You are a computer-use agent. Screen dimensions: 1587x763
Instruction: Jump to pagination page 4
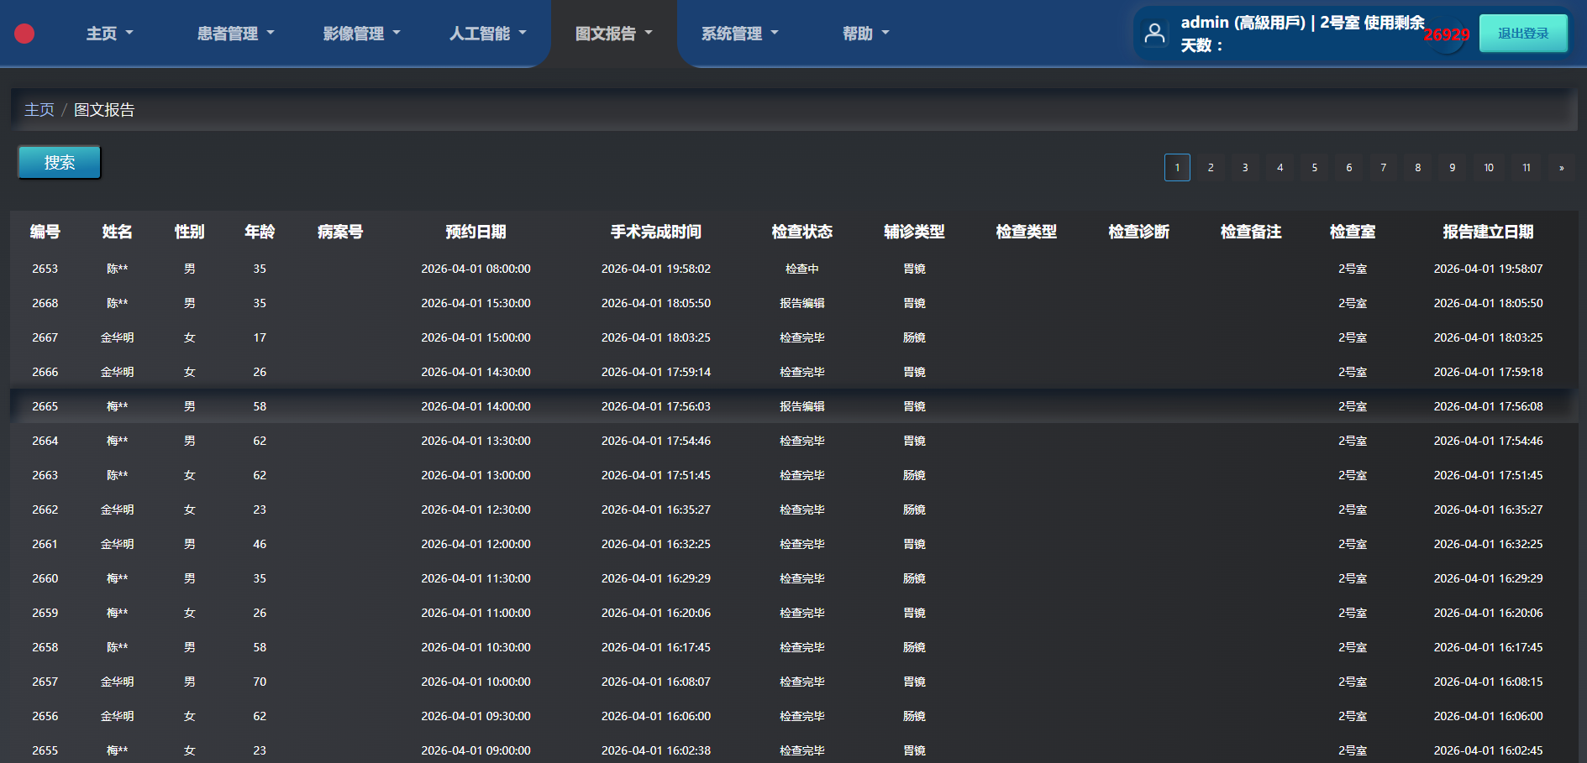pyautogui.click(x=1280, y=168)
